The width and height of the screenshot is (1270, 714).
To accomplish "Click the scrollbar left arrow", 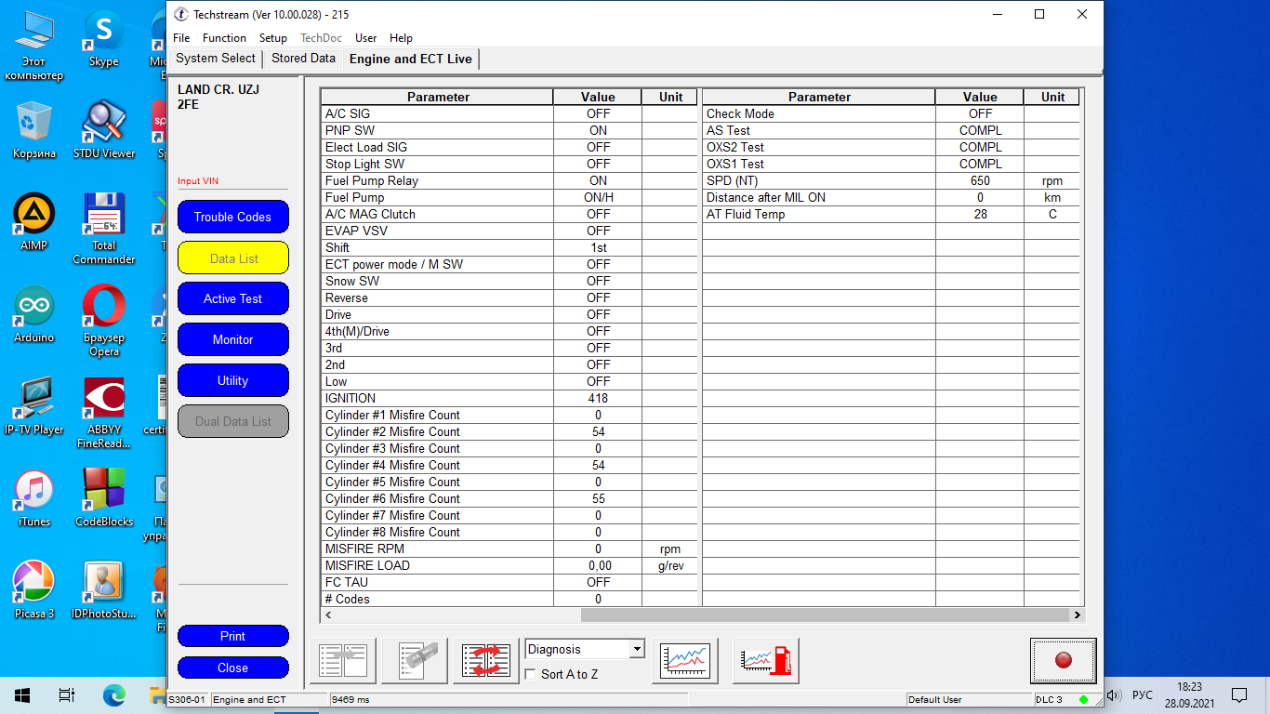I will tap(327, 615).
